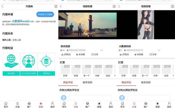
Task: Open 推广 in the 测试视频 screen navbar
Action: [87, 105]
